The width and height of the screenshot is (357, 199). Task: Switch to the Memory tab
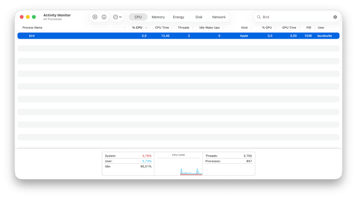click(158, 17)
